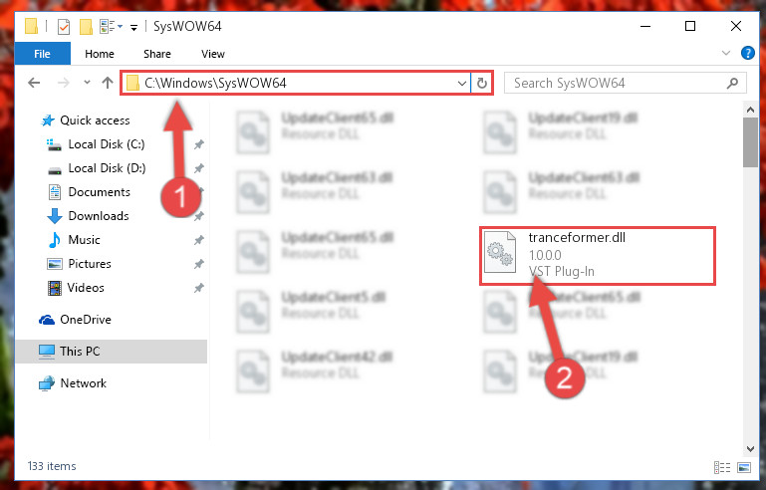Open the recent locations dropdown arrow
This screenshot has width=766, height=490.
click(x=87, y=82)
